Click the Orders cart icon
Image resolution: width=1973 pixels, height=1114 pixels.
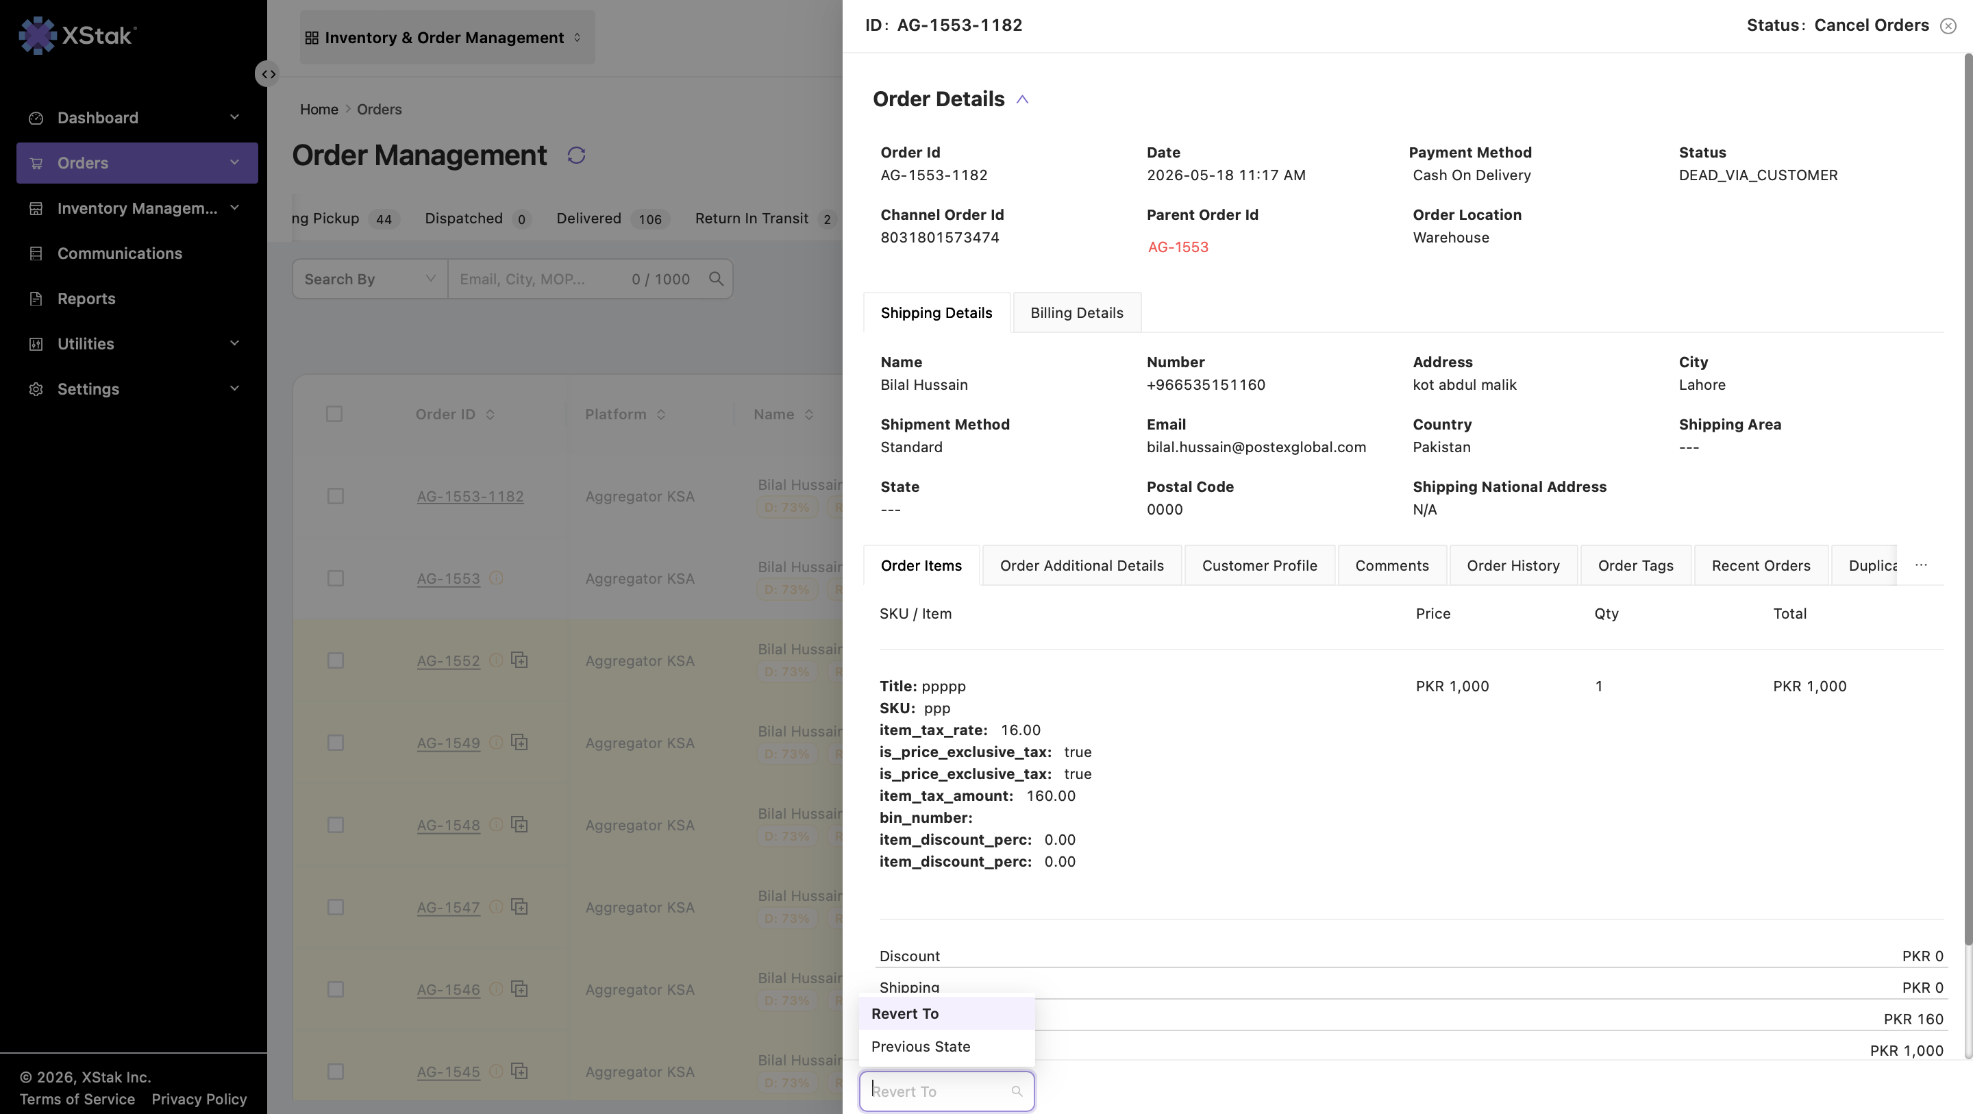tap(36, 163)
